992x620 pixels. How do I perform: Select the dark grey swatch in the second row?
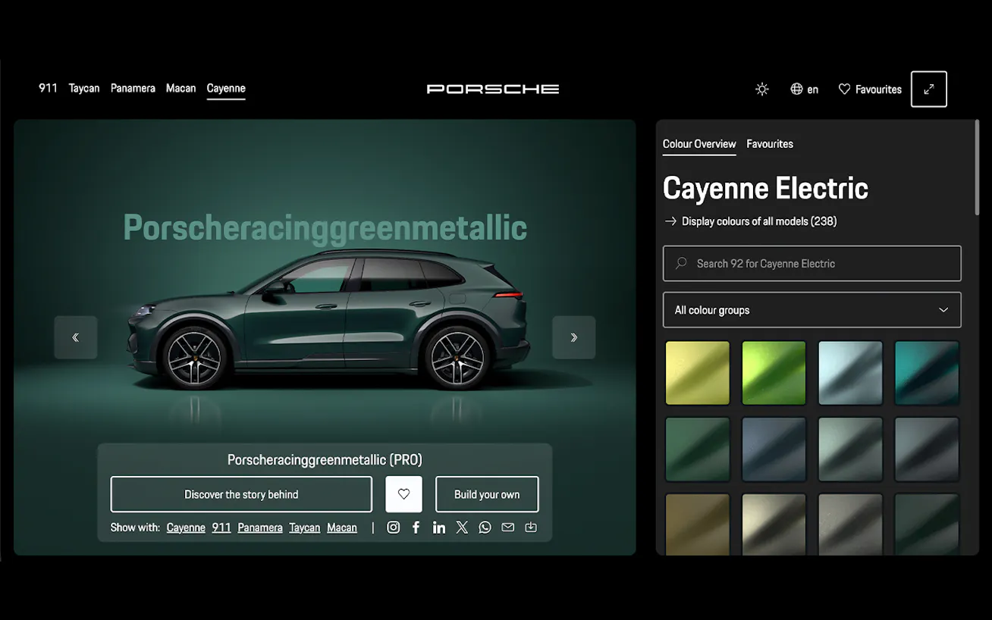coord(927,449)
